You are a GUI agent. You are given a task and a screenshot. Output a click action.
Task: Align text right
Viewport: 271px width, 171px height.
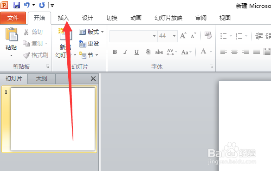[245, 52]
